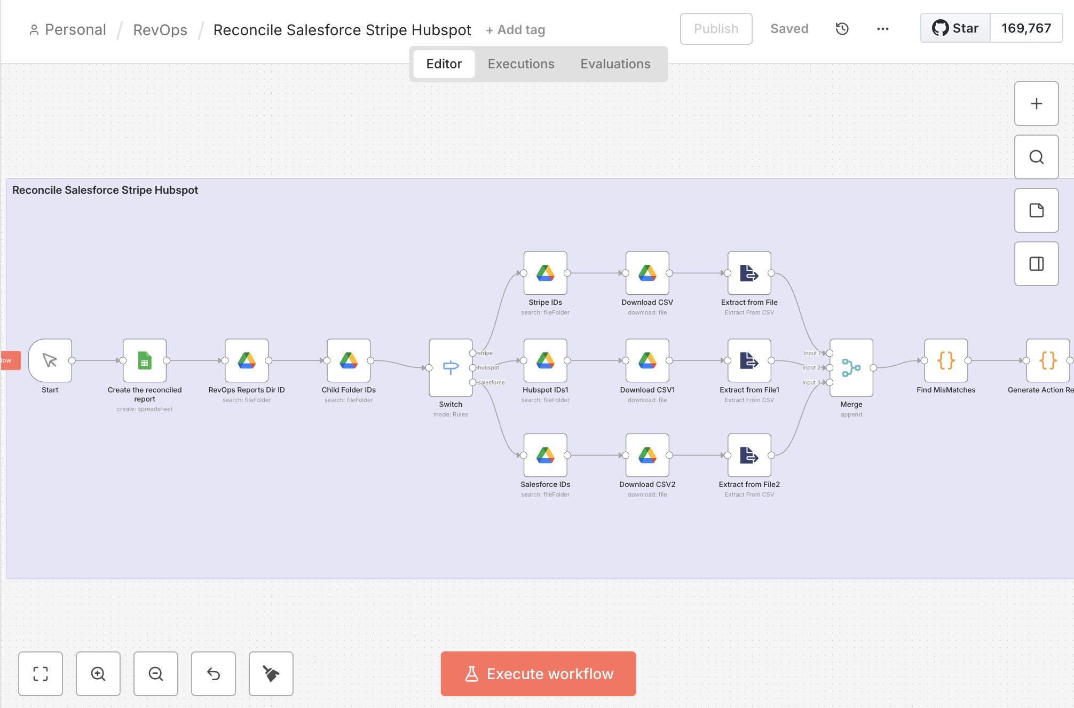
Task: Open the node search magnifier
Action: point(1036,157)
